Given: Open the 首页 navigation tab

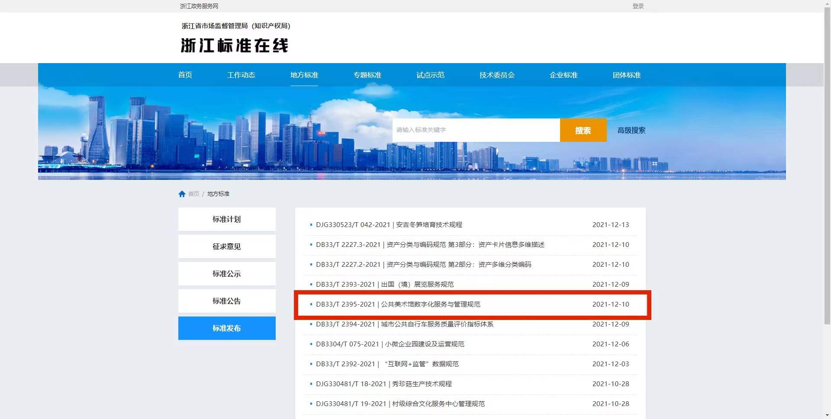Looking at the screenshot, I should pyautogui.click(x=185, y=75).
